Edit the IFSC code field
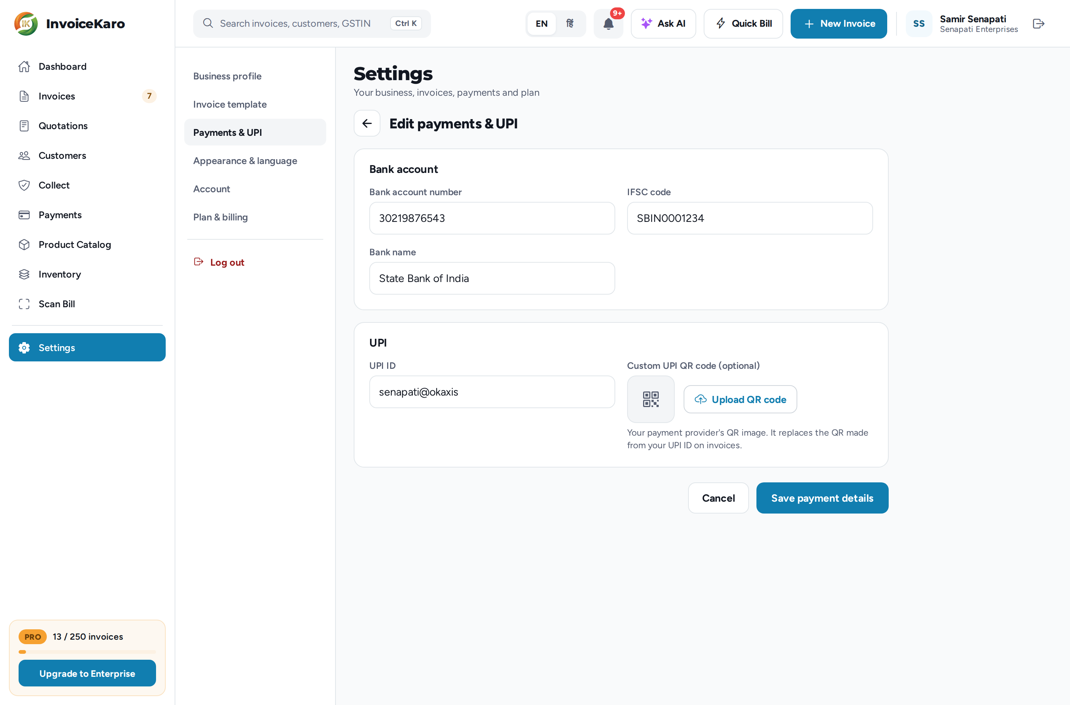Image resolution: width=1070 pixels, height=705 pixels. [x=749, y=218]
